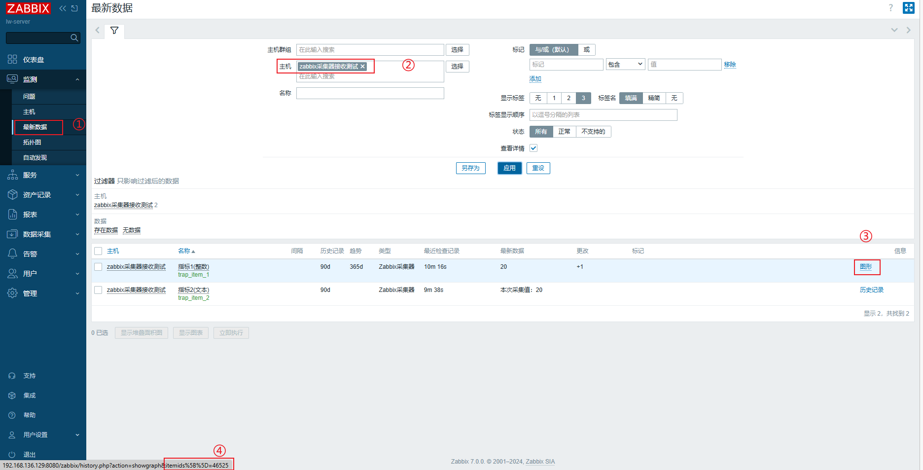
Task: Click the help question mark in header
Action: pyautogui.click(x=890, y=8)
